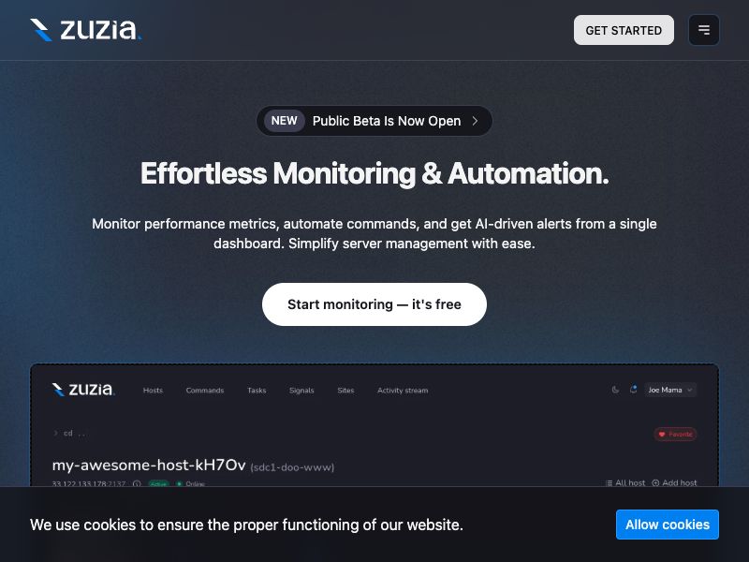Open the hamburger menu in the top navigation
The height and width of the screenshot is (562, 749).
pyautogui.click(x=704, y=30)
